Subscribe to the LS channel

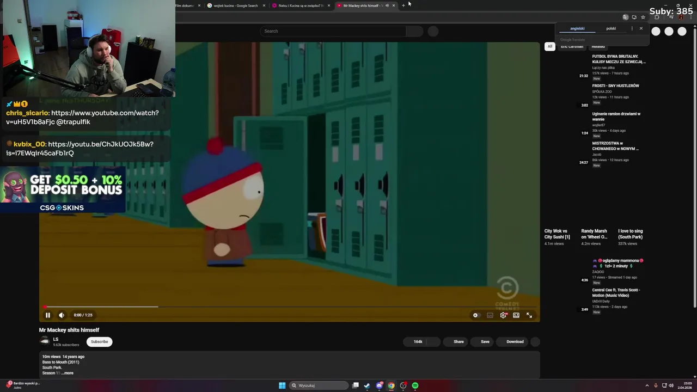coord(99,342)
